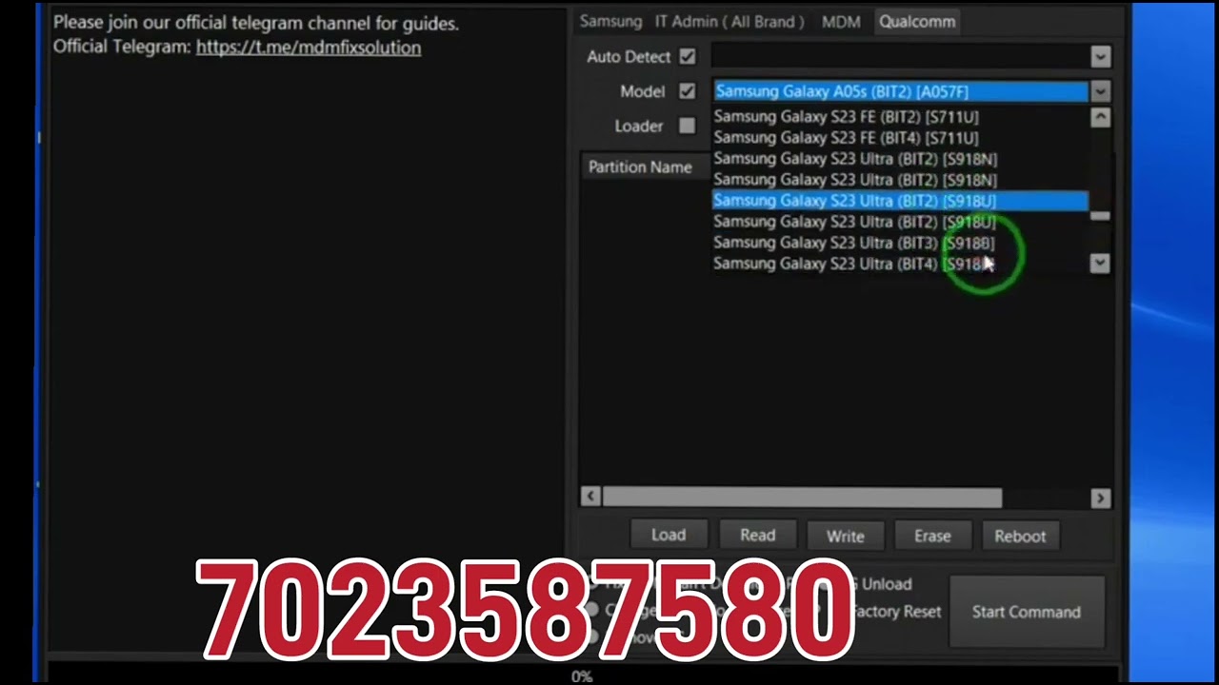Switch to the Samsung tab

click(610, 21)
